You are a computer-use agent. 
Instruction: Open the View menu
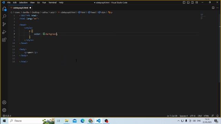click(x=32, y=2)
